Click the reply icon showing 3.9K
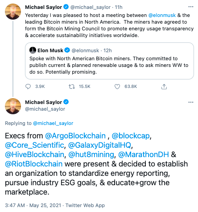Screen dimensions: 198x212 click(28, 87)
